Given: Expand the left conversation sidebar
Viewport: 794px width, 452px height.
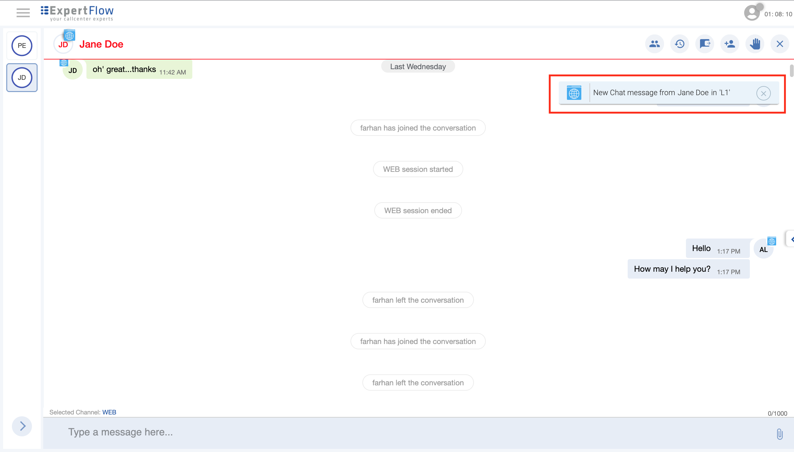Looking at the screenshot, I should [22, 426].
